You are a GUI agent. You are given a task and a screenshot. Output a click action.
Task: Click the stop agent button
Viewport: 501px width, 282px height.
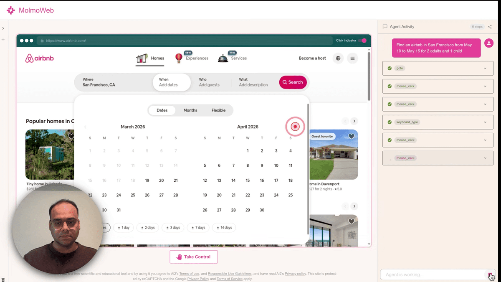point(490,274)
